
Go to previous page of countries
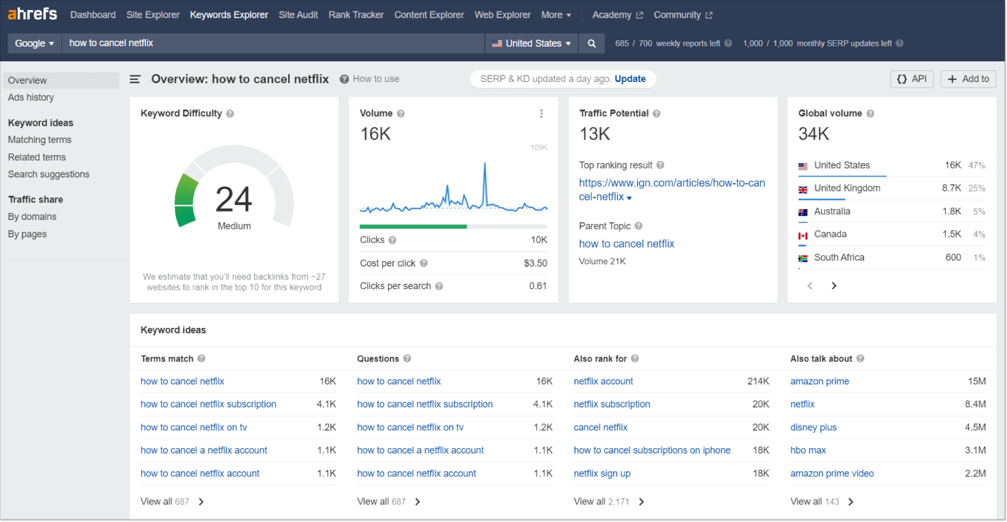pyautogui.click(x=810, y=286)
